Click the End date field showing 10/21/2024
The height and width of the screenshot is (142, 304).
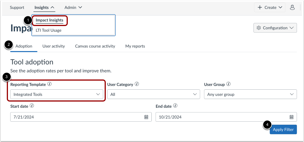(x=226, y=117)
